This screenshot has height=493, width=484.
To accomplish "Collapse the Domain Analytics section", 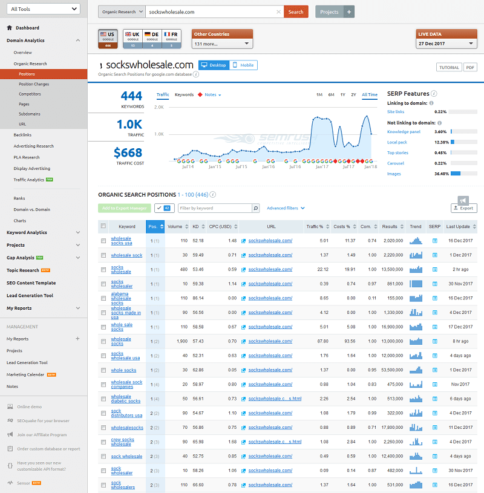I will point(77,41).
